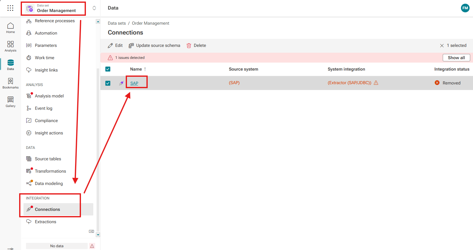Click the sidebar scroll down arrow
The width and height of the screenshot is (473, 250).
(x=98, y=235)
